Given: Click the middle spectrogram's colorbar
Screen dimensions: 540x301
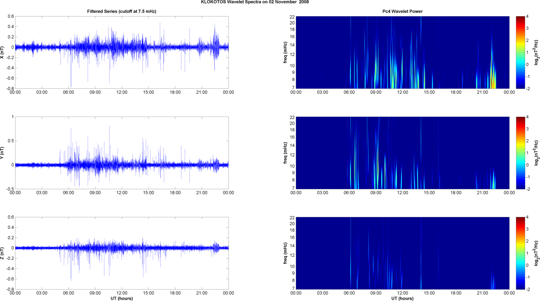Looking at the screenshot, I should tap(520, 153).
